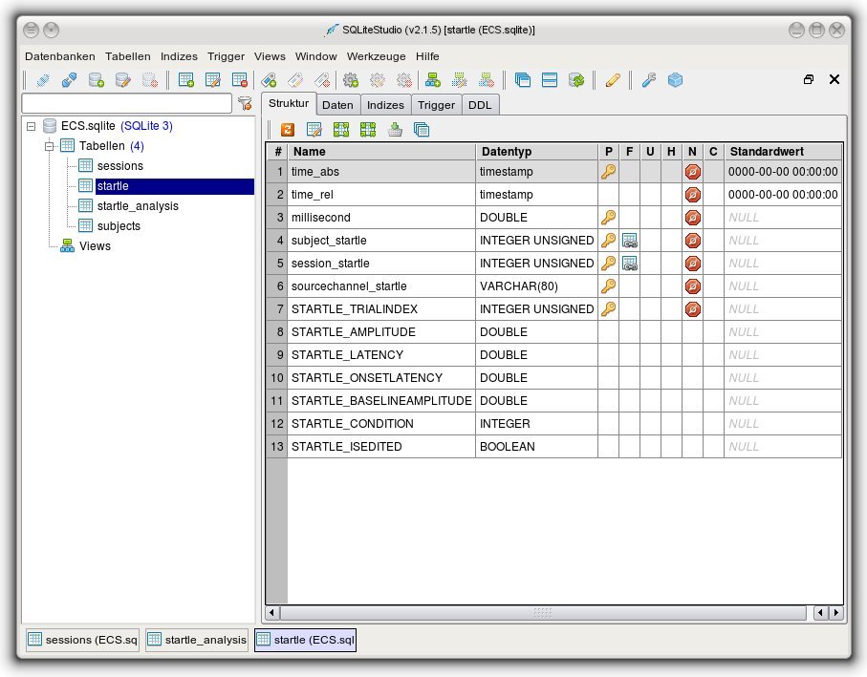867x677 pixels.
Task: Select the startle_analysis table in tree
Action: click(137, 206)
